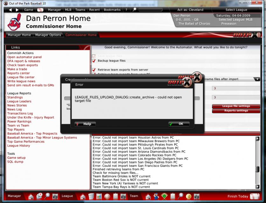Click the Manager home icon in the bottom bar
This screenshot has width=266, height=203.
click(x=31, y=196)
